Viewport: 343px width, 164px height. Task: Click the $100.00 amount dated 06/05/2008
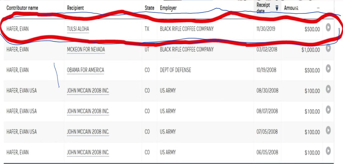pos(312,153)
